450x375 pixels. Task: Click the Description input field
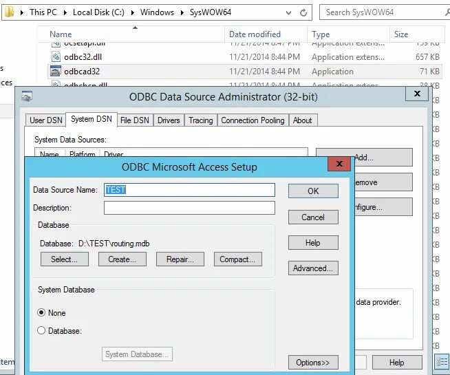click(x=189, y=208)
